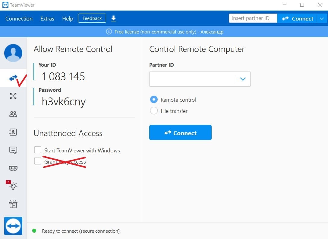Screen dimensions: 328x239
Task: Click the info icon in license banner
Action: (109, 32)
